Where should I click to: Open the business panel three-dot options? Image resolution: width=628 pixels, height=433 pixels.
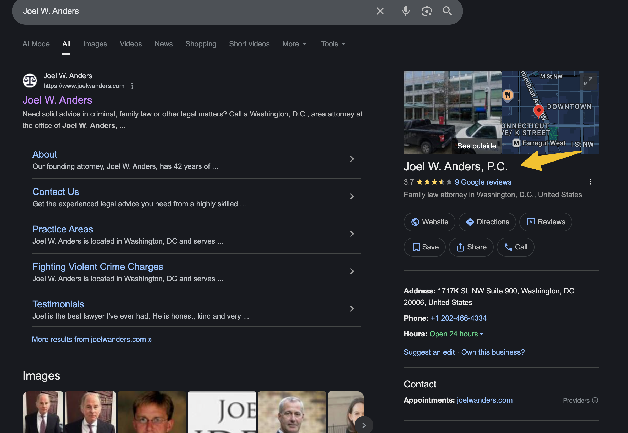[590, 182]
